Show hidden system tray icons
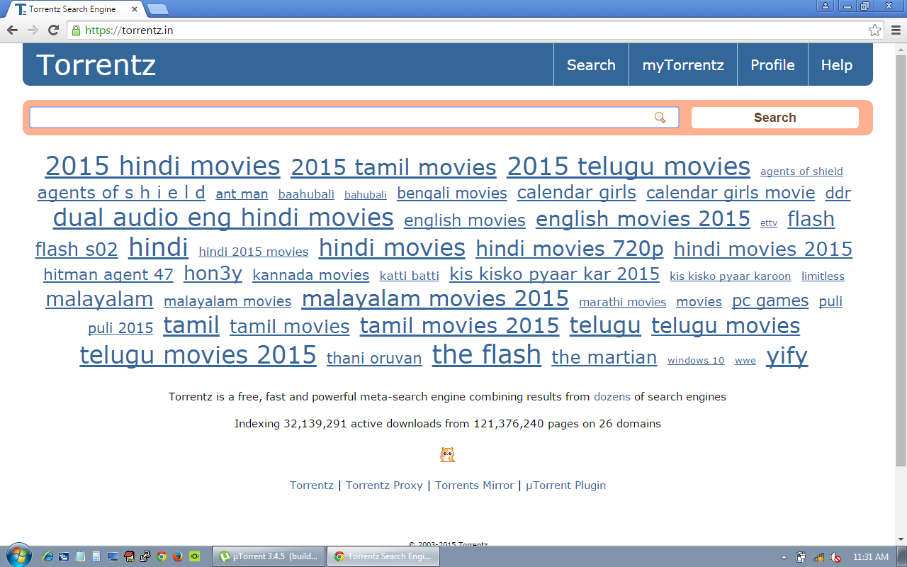Image resolution: width=907 pixels, height=567 pixels. (x=784, y=557)
